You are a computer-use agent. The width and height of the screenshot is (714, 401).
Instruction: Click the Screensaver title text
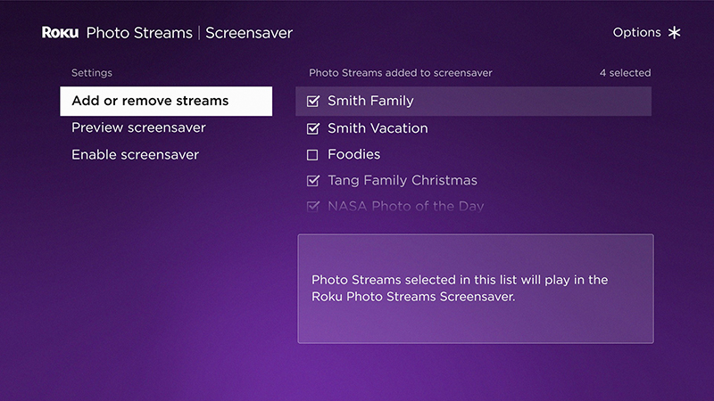[249, 33]
